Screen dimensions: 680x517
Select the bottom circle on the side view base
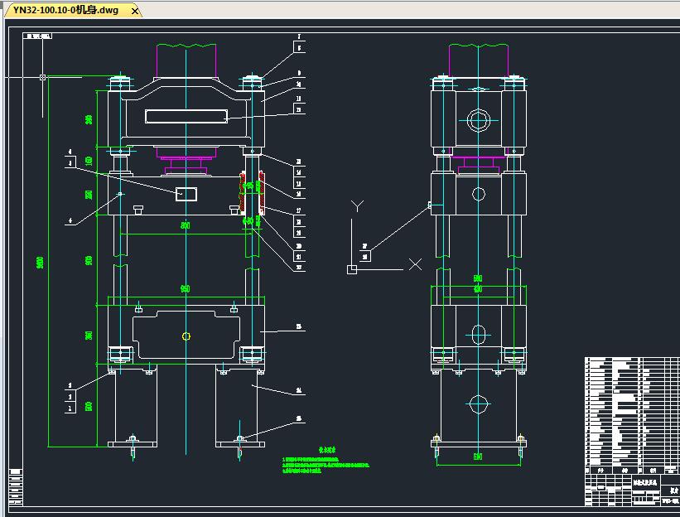pos(479,403)
